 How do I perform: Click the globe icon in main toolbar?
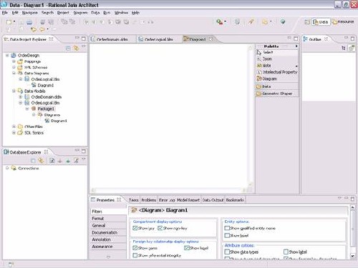(x=283, y=22)
